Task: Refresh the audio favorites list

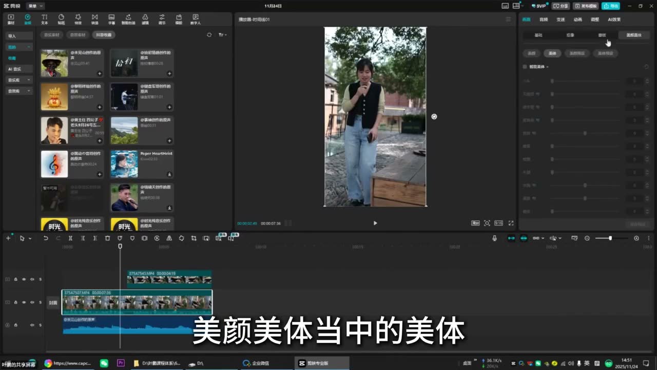Action: pyautogui.click(x=209, y=35)
